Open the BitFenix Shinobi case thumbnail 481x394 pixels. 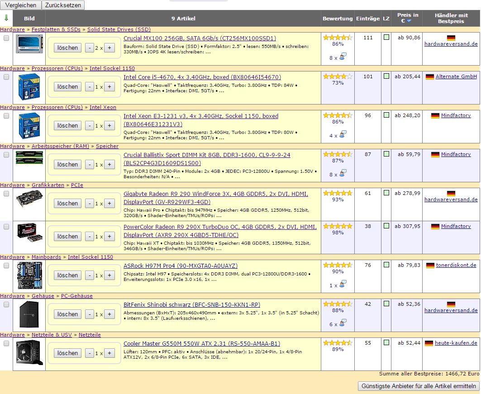point(29,314)
